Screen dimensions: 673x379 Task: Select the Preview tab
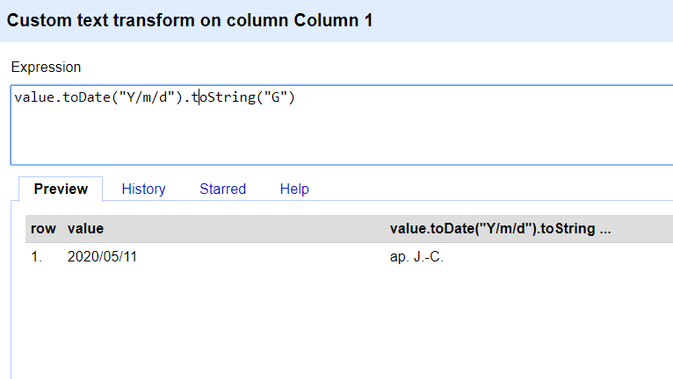coord(61,189)
